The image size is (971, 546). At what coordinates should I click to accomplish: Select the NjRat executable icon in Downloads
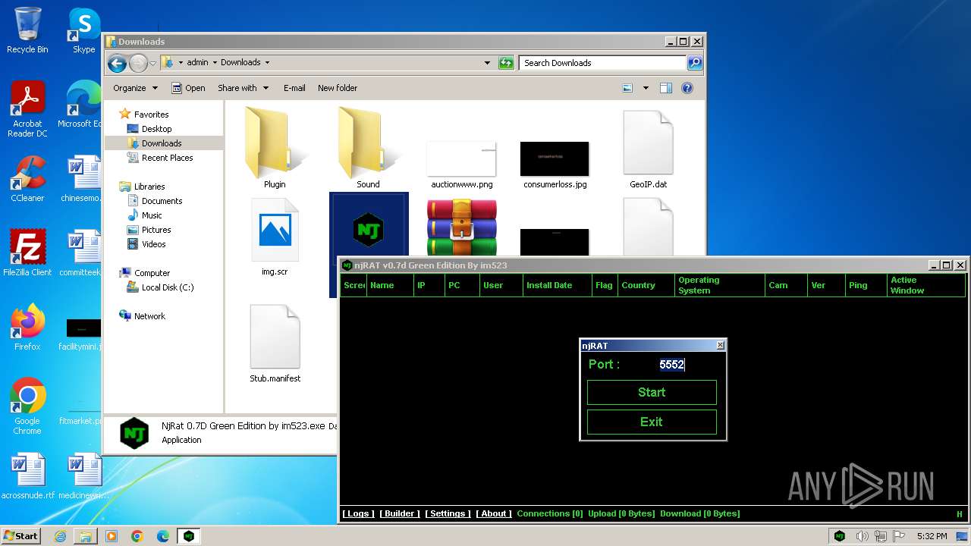[369, 229]
